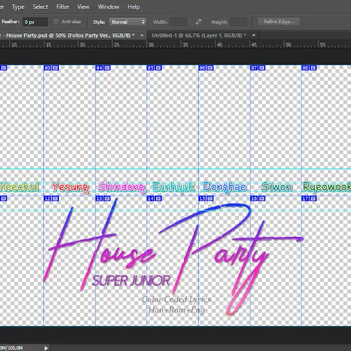The width and height of the screenshot is (351, 351).
Task: Click the Refine Edge button
Action: [x=279, y=22]
